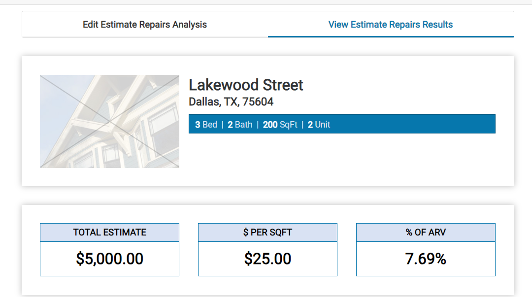Select the Lakewood Street property title
Viewport: 532px width, 297px height.
tap(246, 85)
